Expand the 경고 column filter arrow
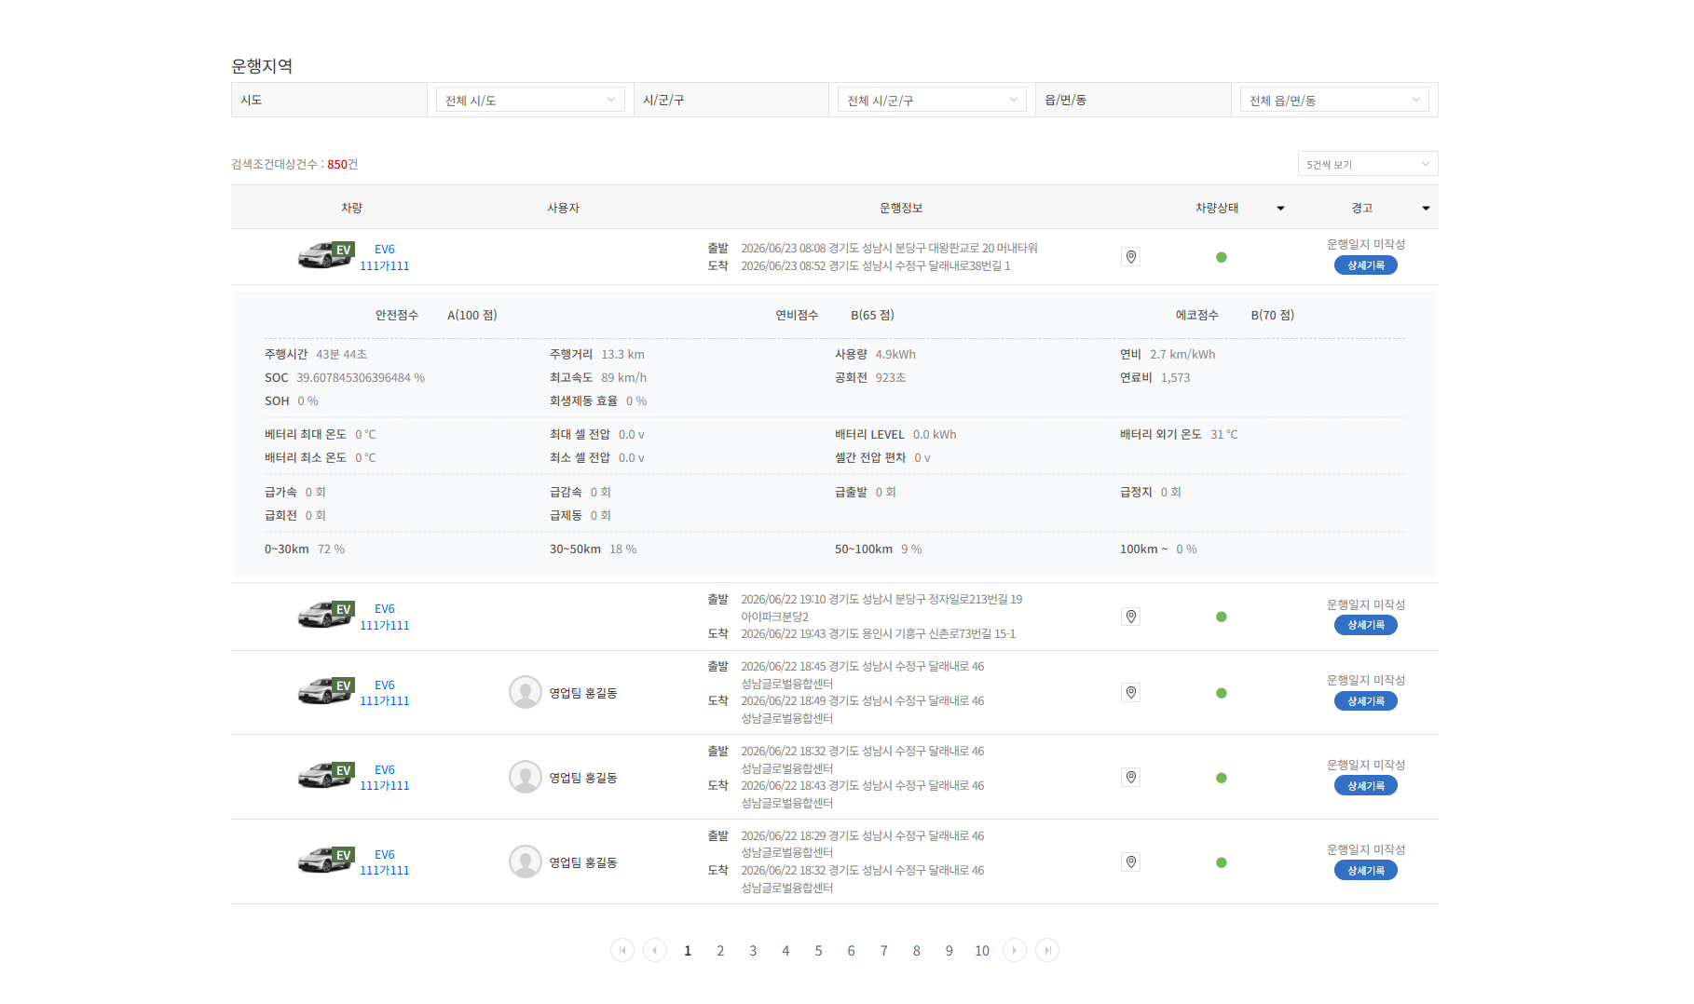The height and width of the screenshot is (1004, 1694). [1426, 209]
